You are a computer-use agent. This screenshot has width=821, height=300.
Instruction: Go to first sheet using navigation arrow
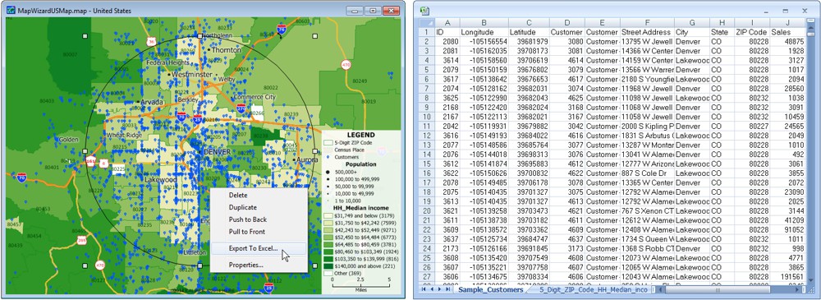click(424, 289)
